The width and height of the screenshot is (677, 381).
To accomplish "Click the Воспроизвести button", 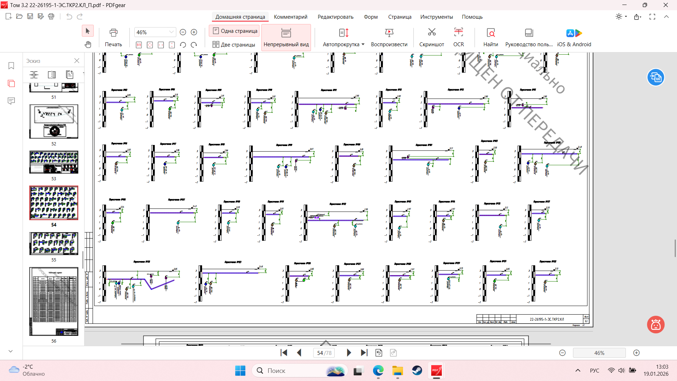I will [x=389, y=37].
